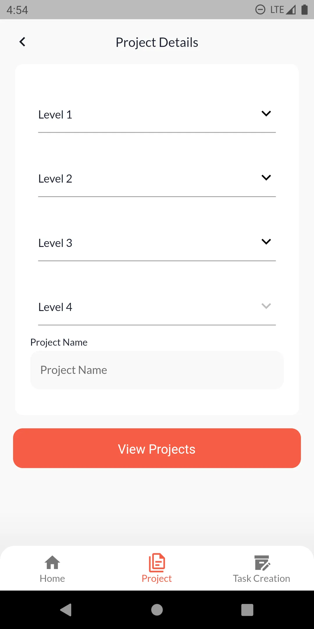Viewport: 314px width, 629px height.
Task: Expand the Level 3 dropdown arrow
Action: 266,242
